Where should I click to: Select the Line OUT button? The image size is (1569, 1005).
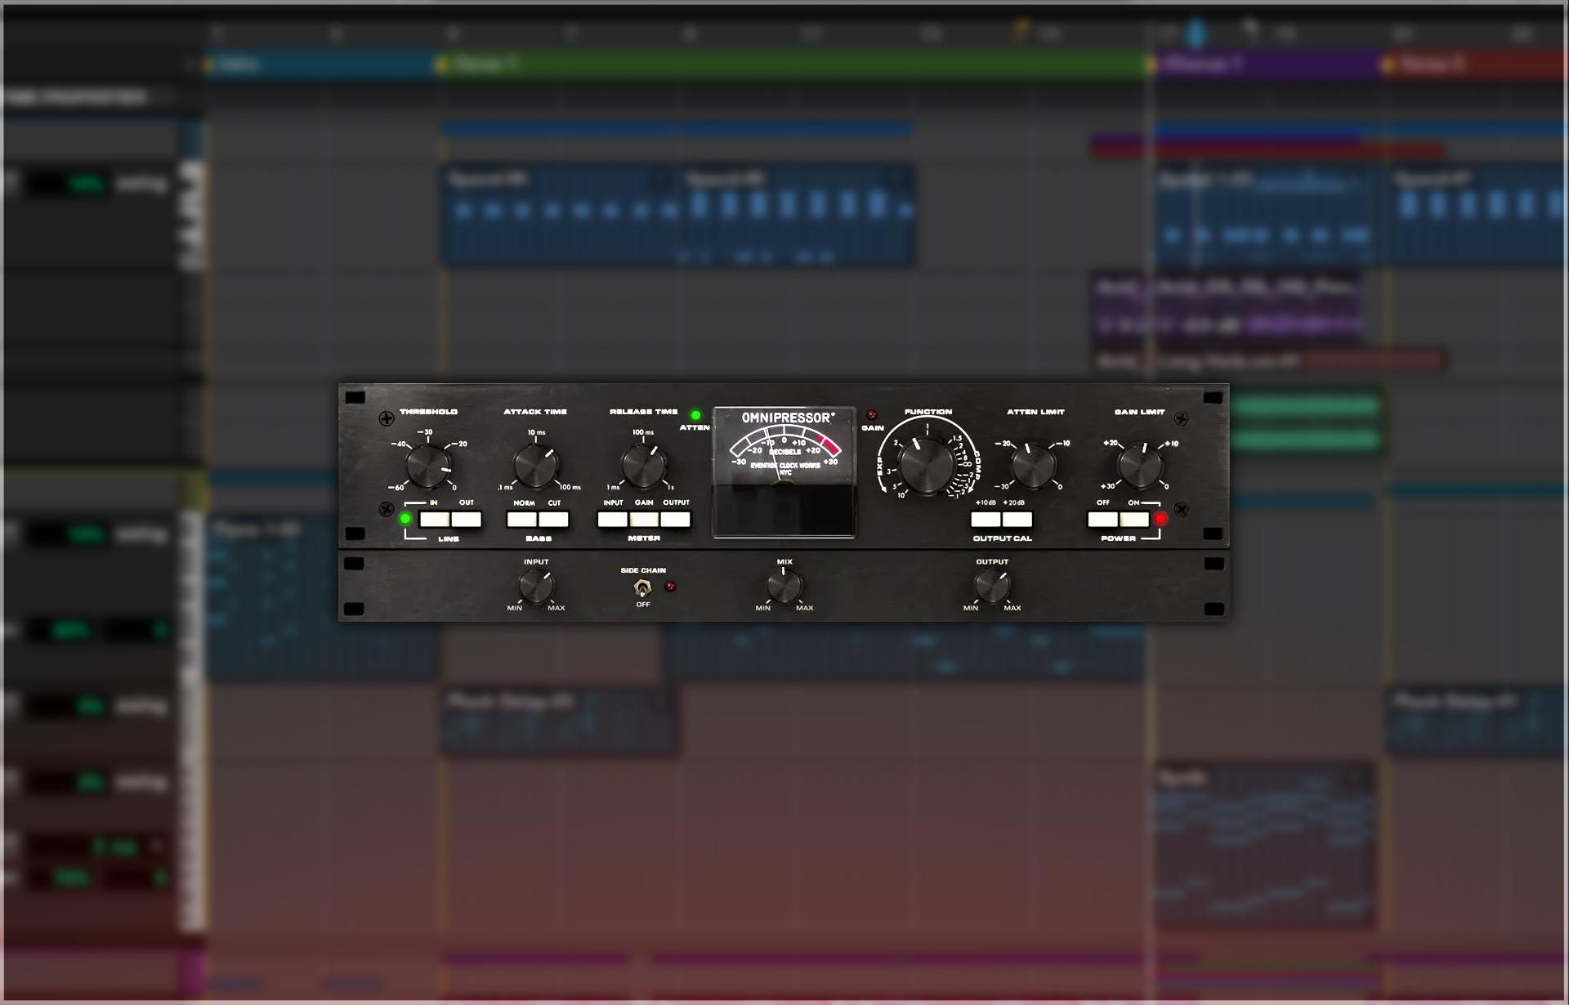pyautogui.click(x=467, y=520)
